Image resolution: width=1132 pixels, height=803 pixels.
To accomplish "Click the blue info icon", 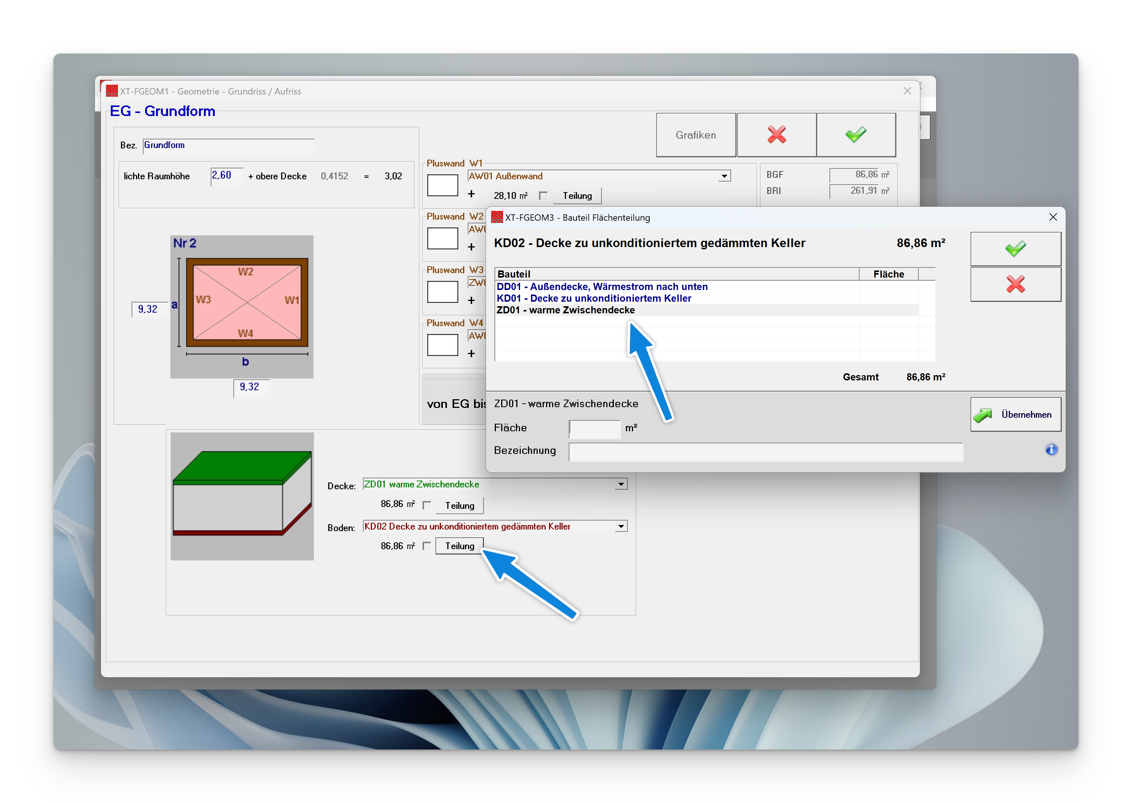I will [1051, 449].
